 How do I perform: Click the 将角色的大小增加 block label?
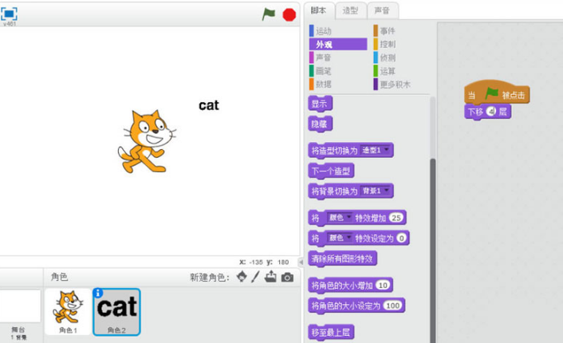click(342, 286)
